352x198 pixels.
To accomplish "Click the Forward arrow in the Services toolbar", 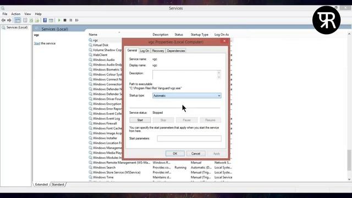I will pyautogui.click(x=9, y=20).
